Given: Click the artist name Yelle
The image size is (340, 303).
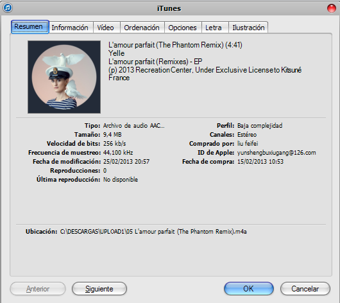Looking at the screenshot, I should (x=117, y=53).
